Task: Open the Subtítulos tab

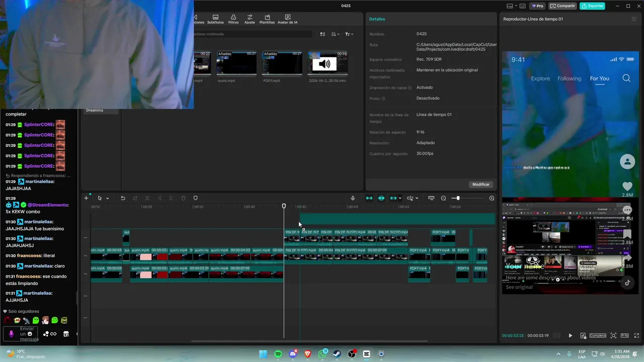Action: pos(215,19)
